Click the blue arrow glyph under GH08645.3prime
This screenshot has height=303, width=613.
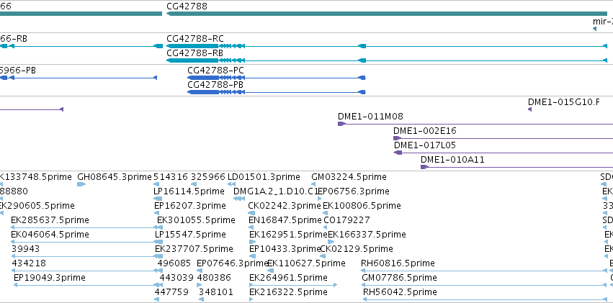81,184
